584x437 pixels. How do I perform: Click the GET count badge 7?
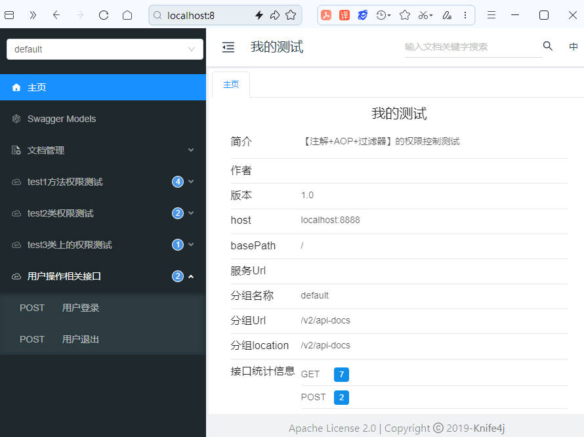(341, 375)
